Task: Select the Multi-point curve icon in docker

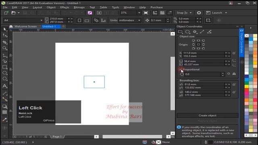Action: pyautogui.click(x=209, y=32)
